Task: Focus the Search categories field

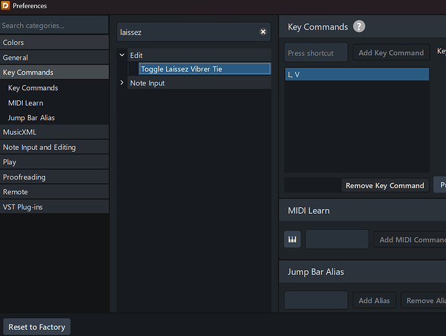Action: pyautogui.click(x=54, y=26)
